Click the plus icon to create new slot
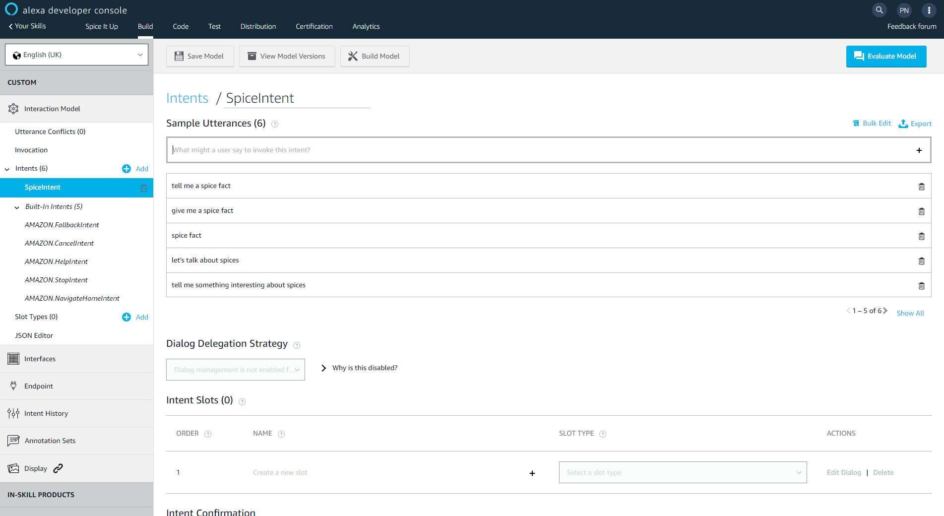 pos(532,473)
